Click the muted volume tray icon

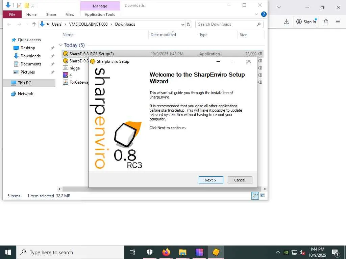(x=302, y=252)
